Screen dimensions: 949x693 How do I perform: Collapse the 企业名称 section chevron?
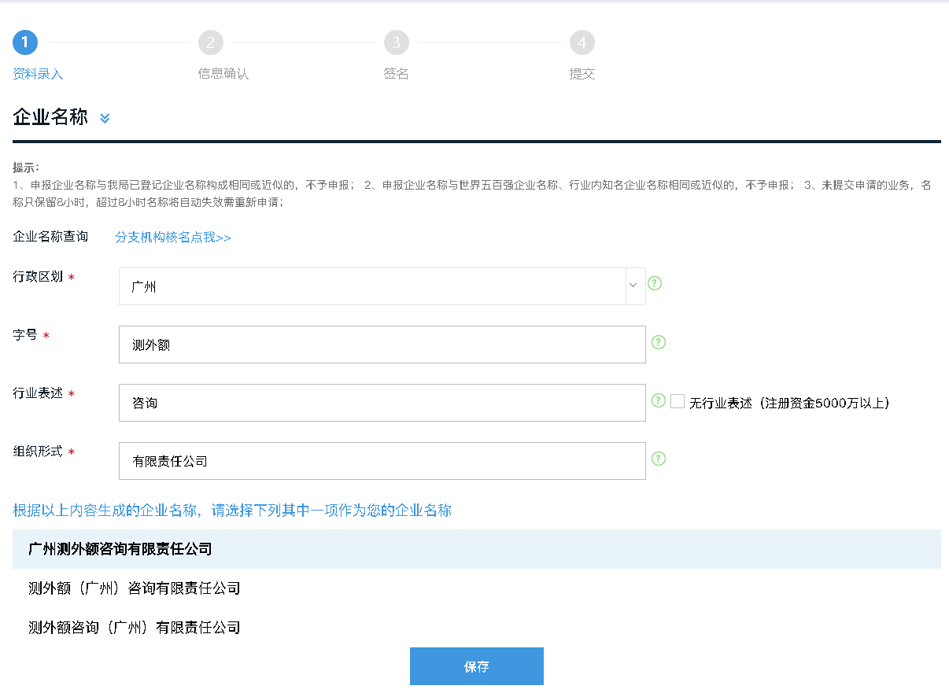coord(104,118)
